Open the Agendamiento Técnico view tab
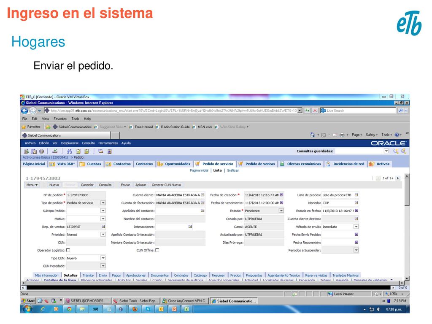432x324 pixels. tap(283, 275)
